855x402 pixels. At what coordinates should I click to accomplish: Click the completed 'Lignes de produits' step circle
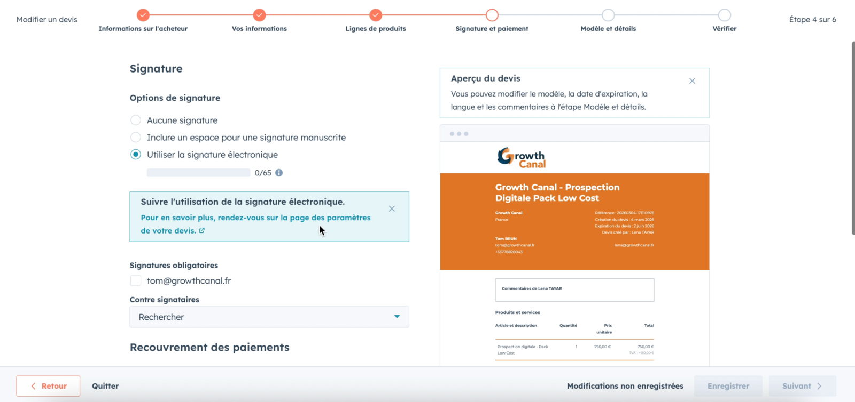pyautogui.click(x=376, y=15)
